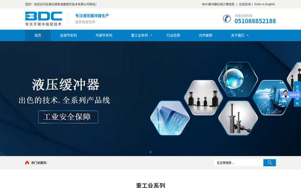Open BDC缓冲器在线计算选型 link

218,4
